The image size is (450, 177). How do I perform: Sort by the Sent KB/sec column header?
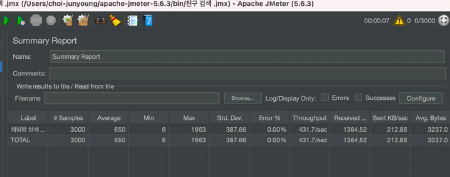390,118
